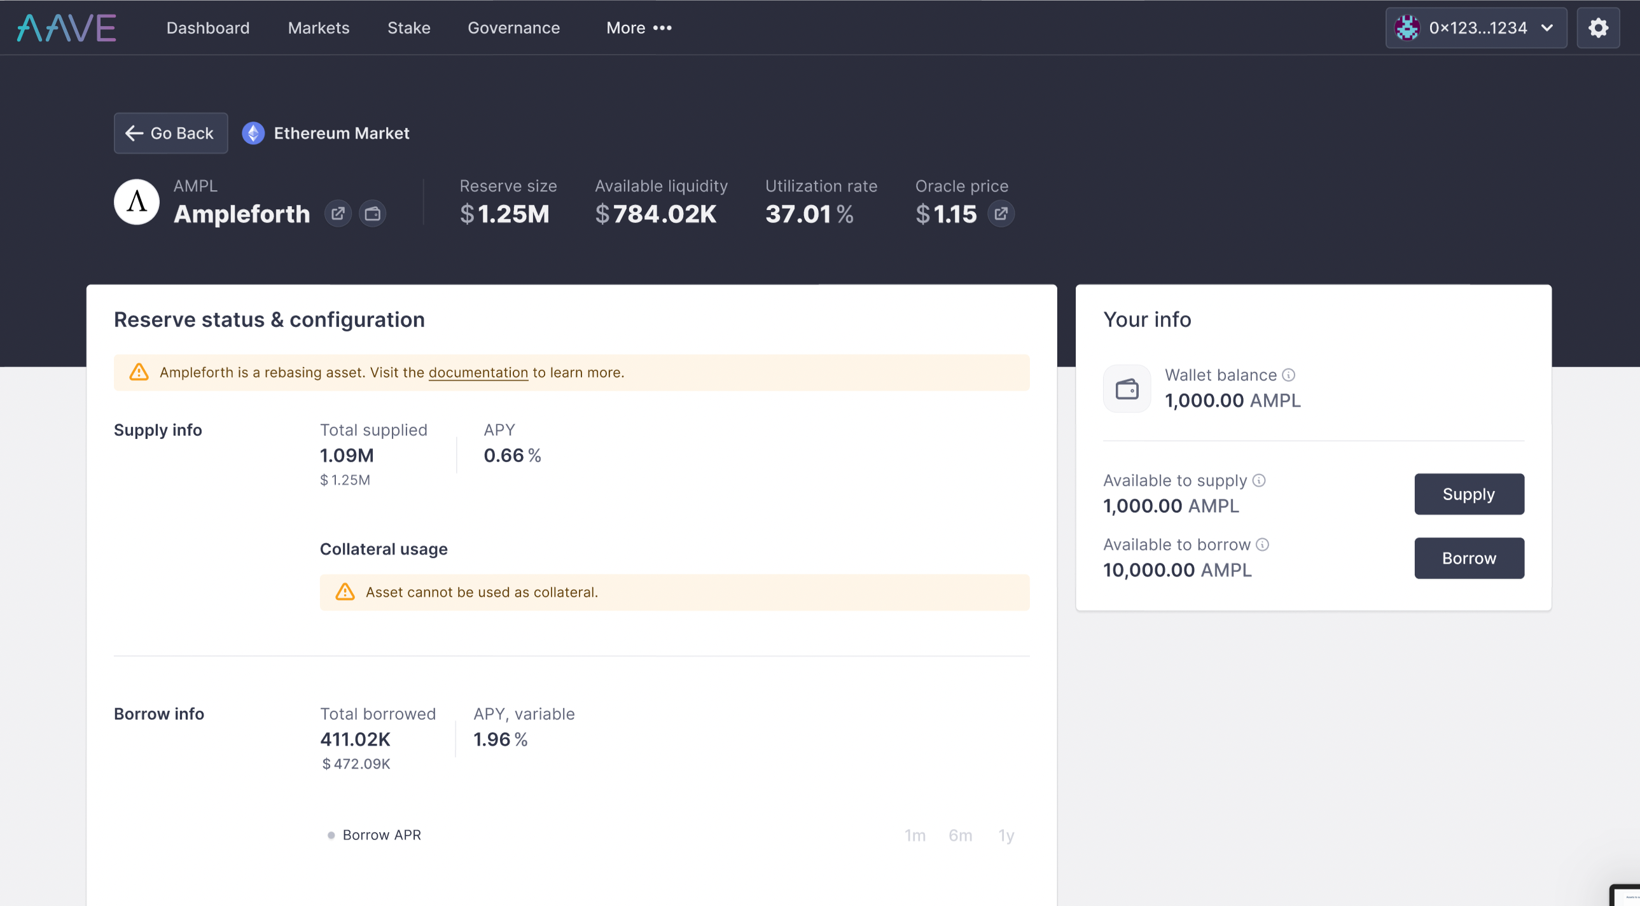This screenshot has height=906, width=1640.
Task: Open the oracle price external link icon
Action: tap(1000, 213)
